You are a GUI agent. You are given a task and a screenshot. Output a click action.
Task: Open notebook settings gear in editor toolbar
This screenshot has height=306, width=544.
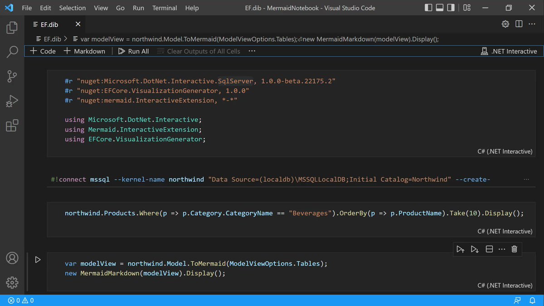[x=505, y=24]
